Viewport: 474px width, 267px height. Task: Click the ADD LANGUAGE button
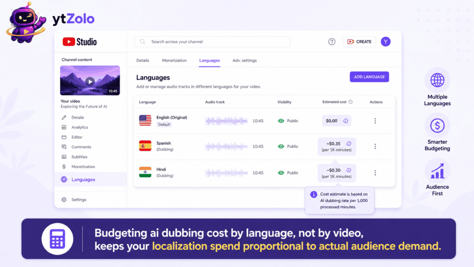click(x=369, y=77)
